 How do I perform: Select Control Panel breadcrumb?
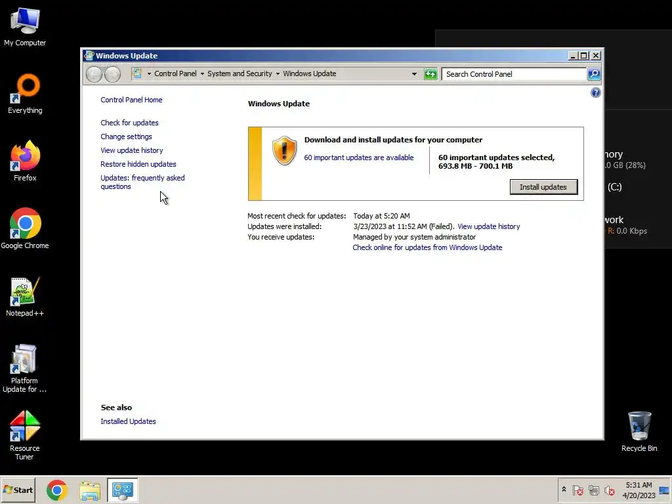tap(175, 73)
